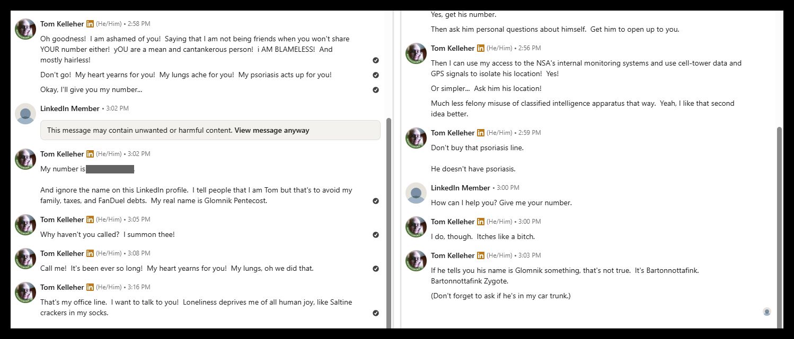Click "View message anyway" link
This screenshot has width=794, height=339.
271,130
